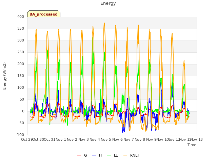This screenshot has height=162, width=217.
Task: Click the orange RNET legend color marker
Action: click(125, 156)
